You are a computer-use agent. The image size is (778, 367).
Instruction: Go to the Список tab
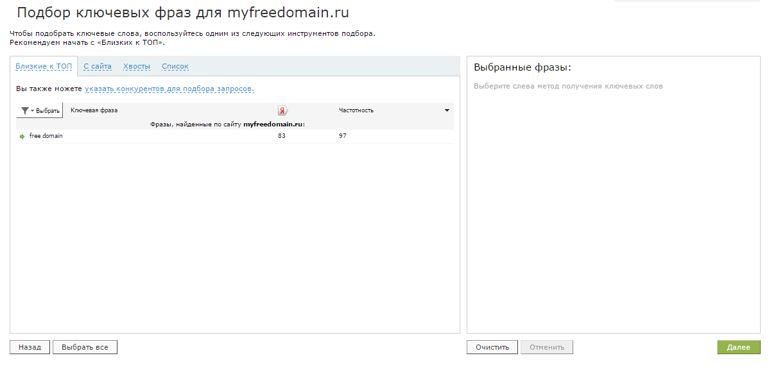point(175,66)
